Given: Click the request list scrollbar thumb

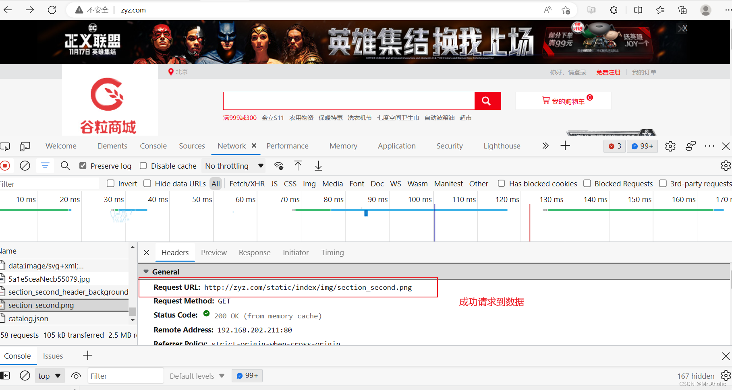Looking at the screenshot, I should coord(133,312).
